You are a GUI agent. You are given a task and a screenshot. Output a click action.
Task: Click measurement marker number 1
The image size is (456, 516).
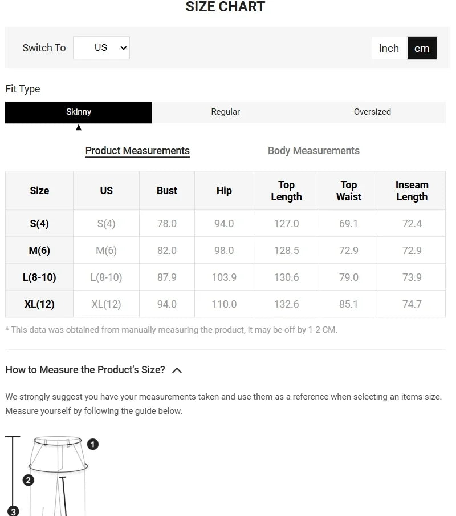(x=93, y=444)
